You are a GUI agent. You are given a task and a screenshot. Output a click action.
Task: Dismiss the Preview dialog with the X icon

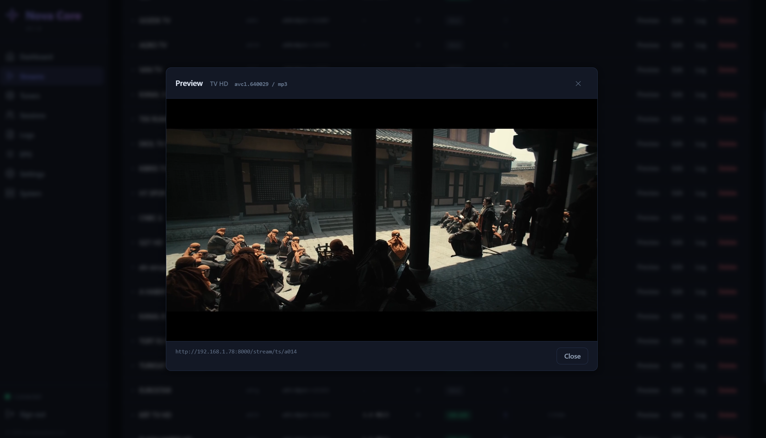[x=578, y=84]
